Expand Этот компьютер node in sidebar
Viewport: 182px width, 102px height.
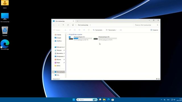[x=53, y=72]
